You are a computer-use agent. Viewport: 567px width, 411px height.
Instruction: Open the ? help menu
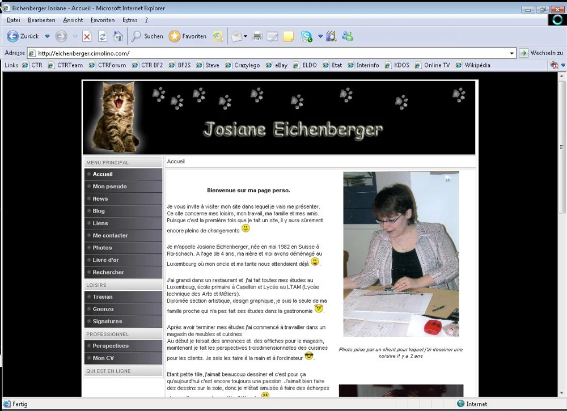coord(146,20)
